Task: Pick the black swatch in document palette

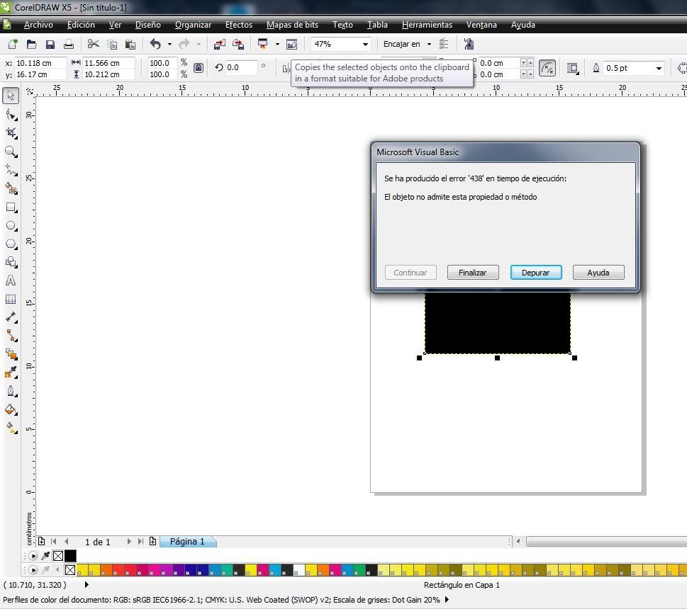Action: point(70,556)
